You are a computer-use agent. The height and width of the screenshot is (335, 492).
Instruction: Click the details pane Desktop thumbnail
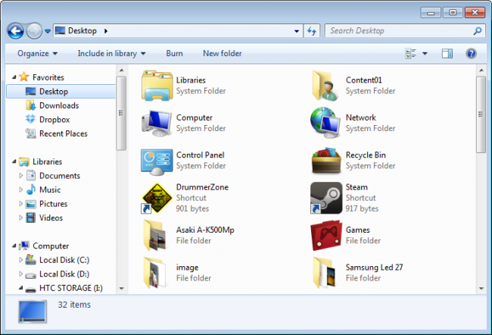click(x=33, y=312)
